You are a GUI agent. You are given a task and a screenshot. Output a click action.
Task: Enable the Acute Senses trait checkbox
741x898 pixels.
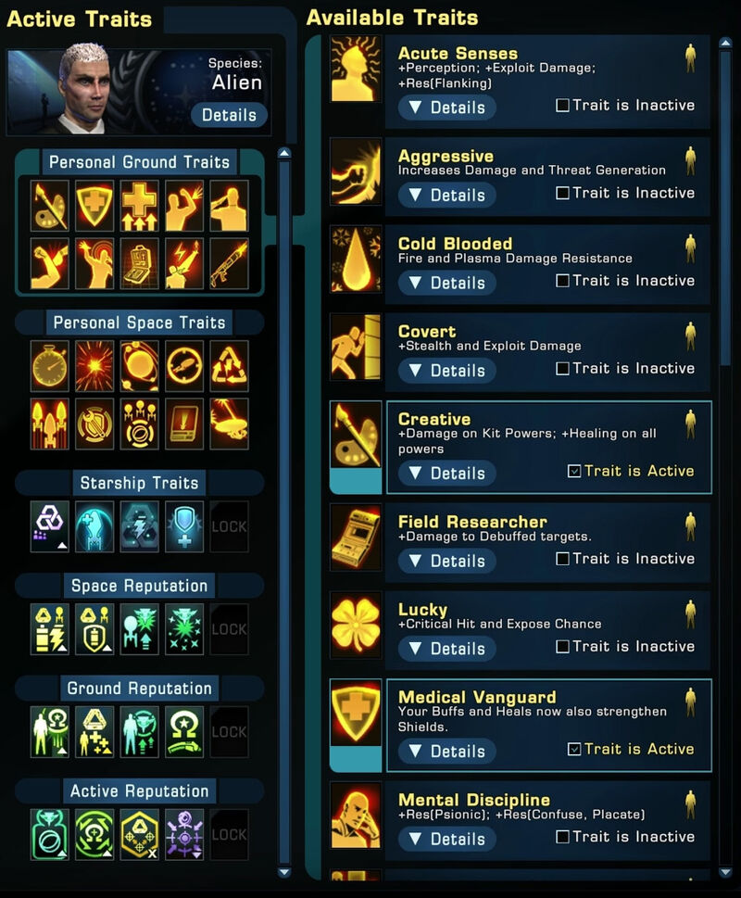click(562, 105)
